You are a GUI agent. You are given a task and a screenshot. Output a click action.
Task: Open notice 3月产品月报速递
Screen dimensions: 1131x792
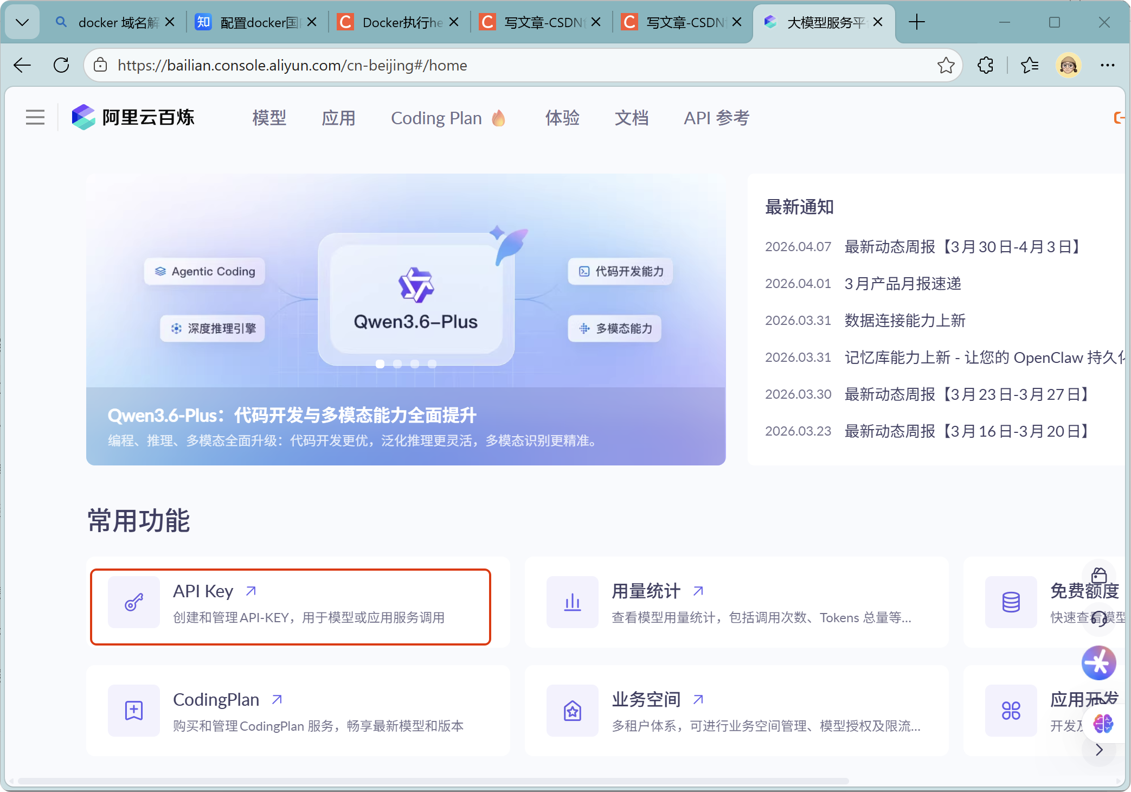point(903,284)
